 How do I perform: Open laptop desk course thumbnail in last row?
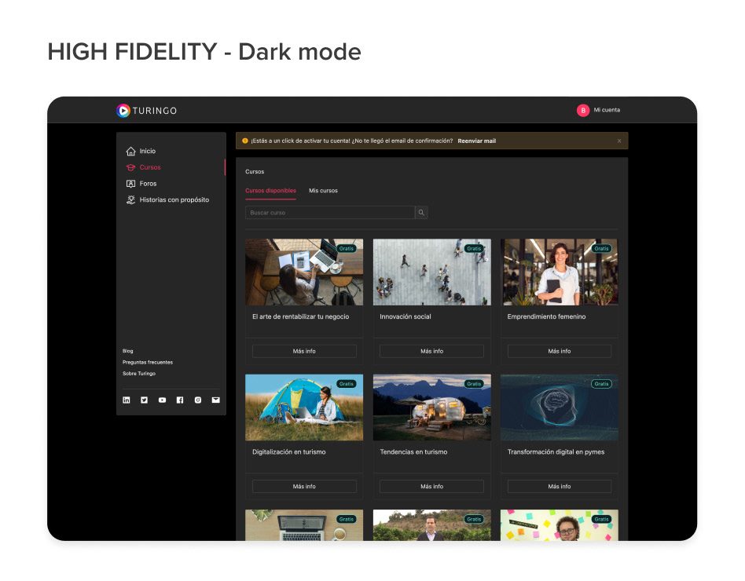point(304,525)
